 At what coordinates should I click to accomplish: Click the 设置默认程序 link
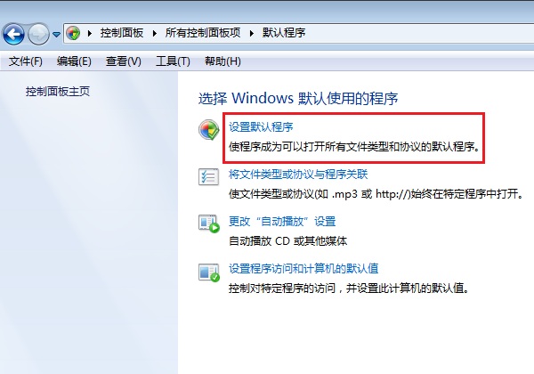pyautogui.click(x=261, y=127)
